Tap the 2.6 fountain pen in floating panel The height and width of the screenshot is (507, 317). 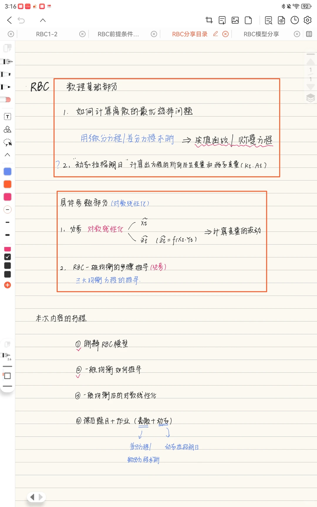tap(7, 356)
